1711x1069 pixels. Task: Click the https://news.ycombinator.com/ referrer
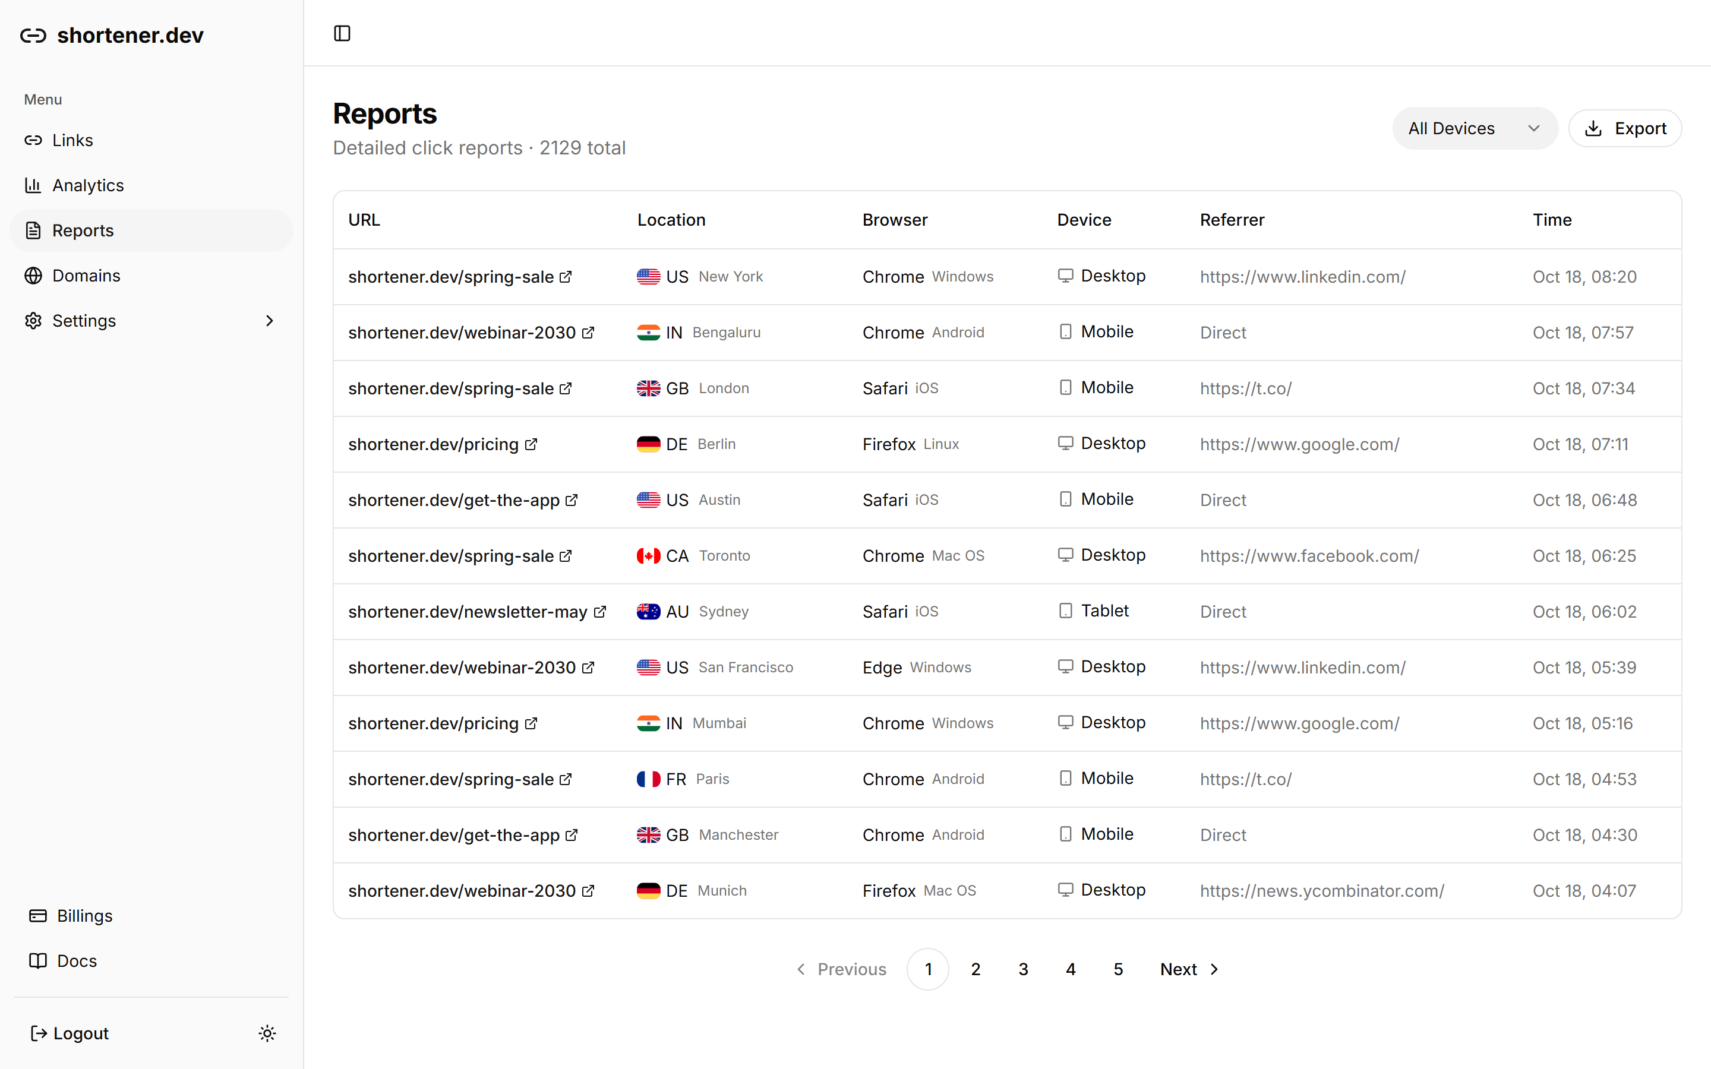coord(1321,891)
